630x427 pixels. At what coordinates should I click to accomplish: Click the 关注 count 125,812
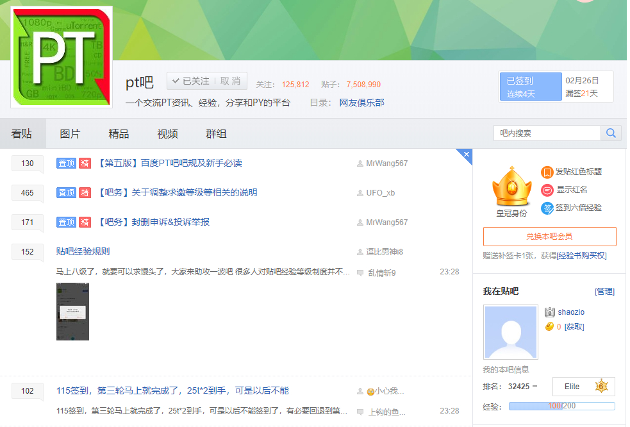pyautogui.click(x=295, y=85)
